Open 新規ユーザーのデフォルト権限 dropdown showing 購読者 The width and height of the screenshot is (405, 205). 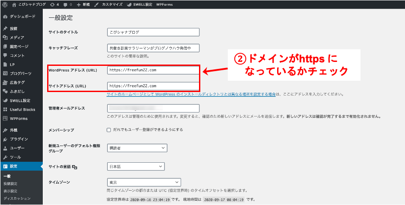pos(137,148)
